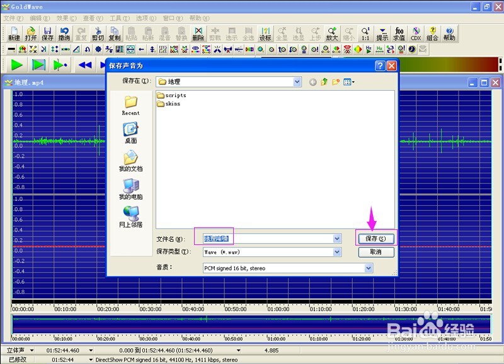This screenshot has height=364, width=504.
Task: Click the 提示 (Cue points) toolbar icon
Action: (x=382, y=34)
